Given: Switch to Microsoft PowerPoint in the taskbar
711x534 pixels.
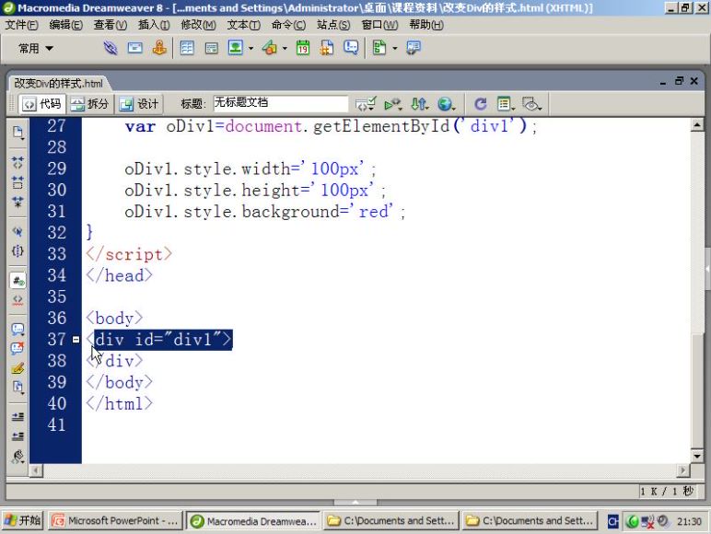Looking at the screenshot, I should pyautogui.click(x=116, y=521).
